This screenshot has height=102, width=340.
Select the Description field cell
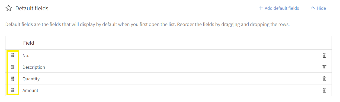[x=168, y=67]
